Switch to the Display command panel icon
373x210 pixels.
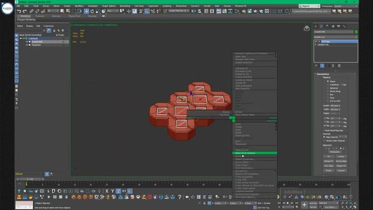pos(339,26)
